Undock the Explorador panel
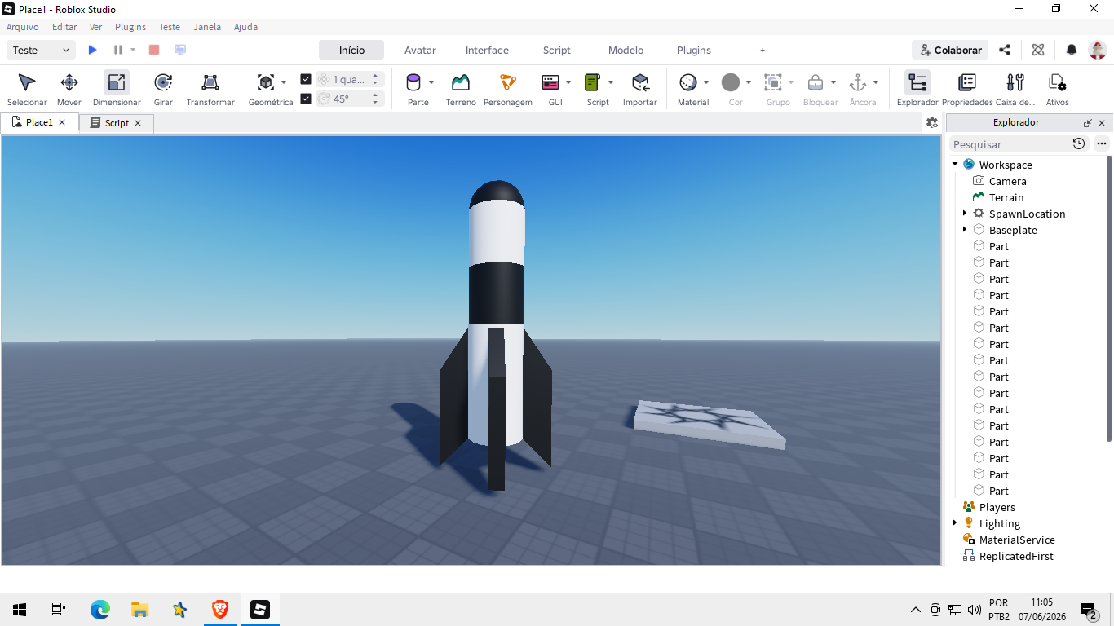Viewport: 1114px width, 626px height. tap(1087, 123)
